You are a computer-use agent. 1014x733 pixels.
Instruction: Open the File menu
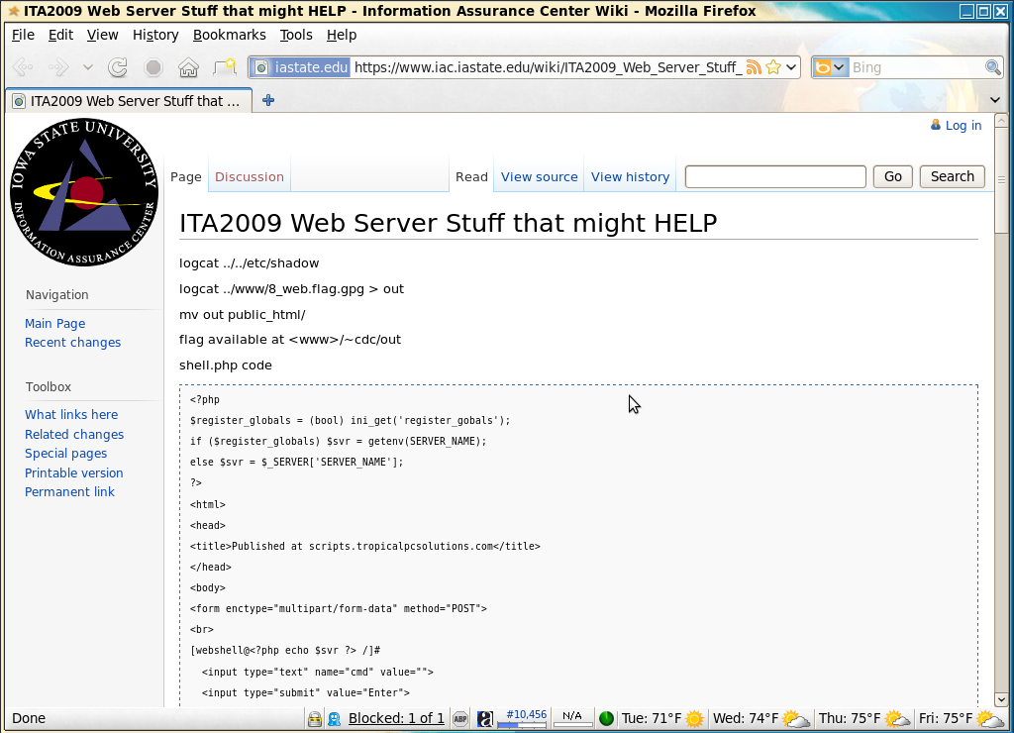pos(24,35)
